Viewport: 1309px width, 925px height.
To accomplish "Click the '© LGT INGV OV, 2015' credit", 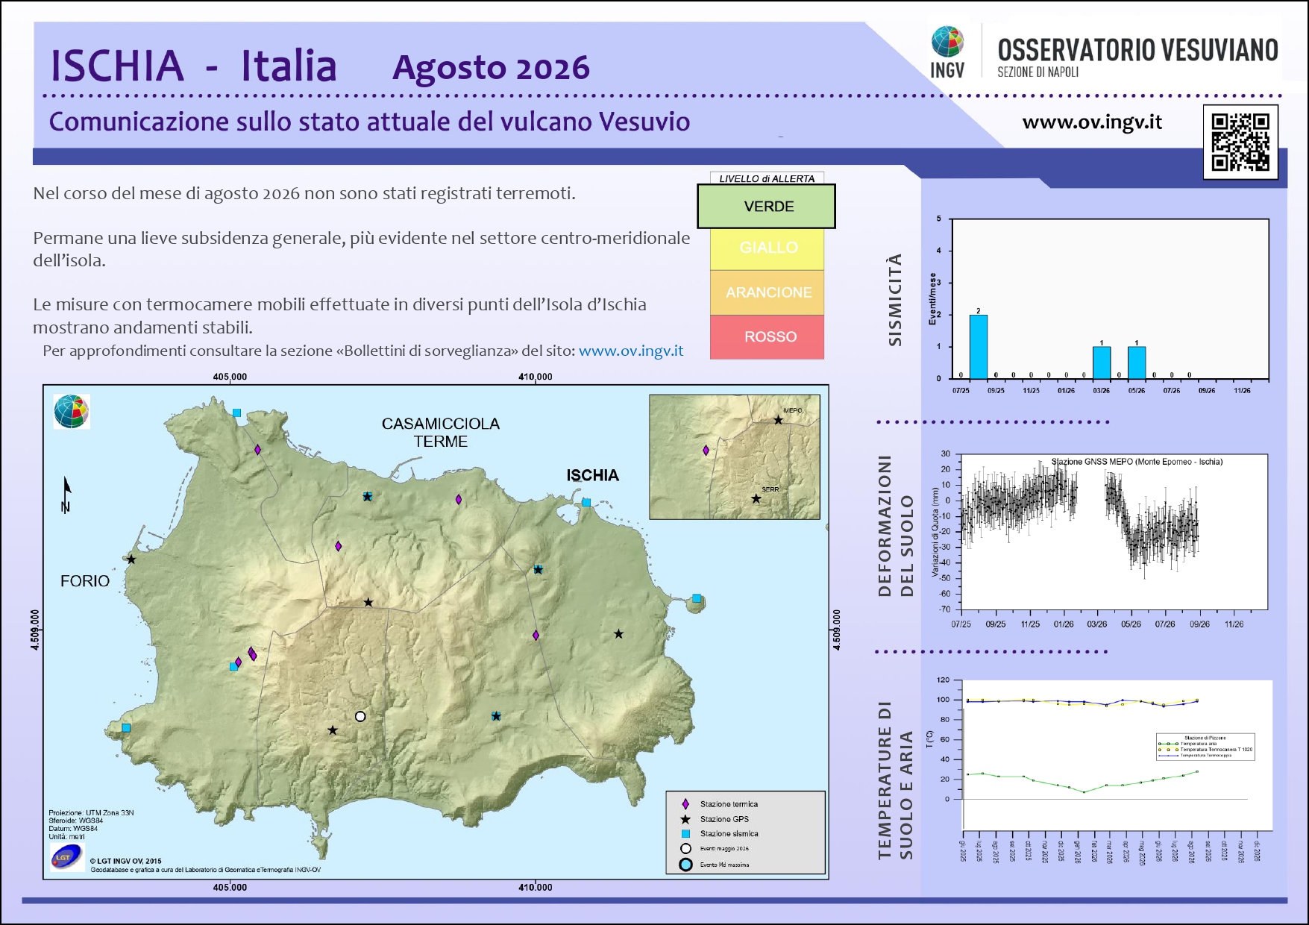I will click(x=125, y=861).
